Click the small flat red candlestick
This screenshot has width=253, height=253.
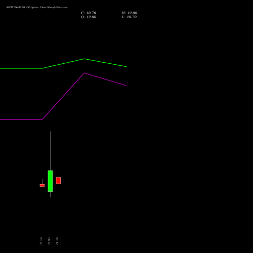coord(42,185)
